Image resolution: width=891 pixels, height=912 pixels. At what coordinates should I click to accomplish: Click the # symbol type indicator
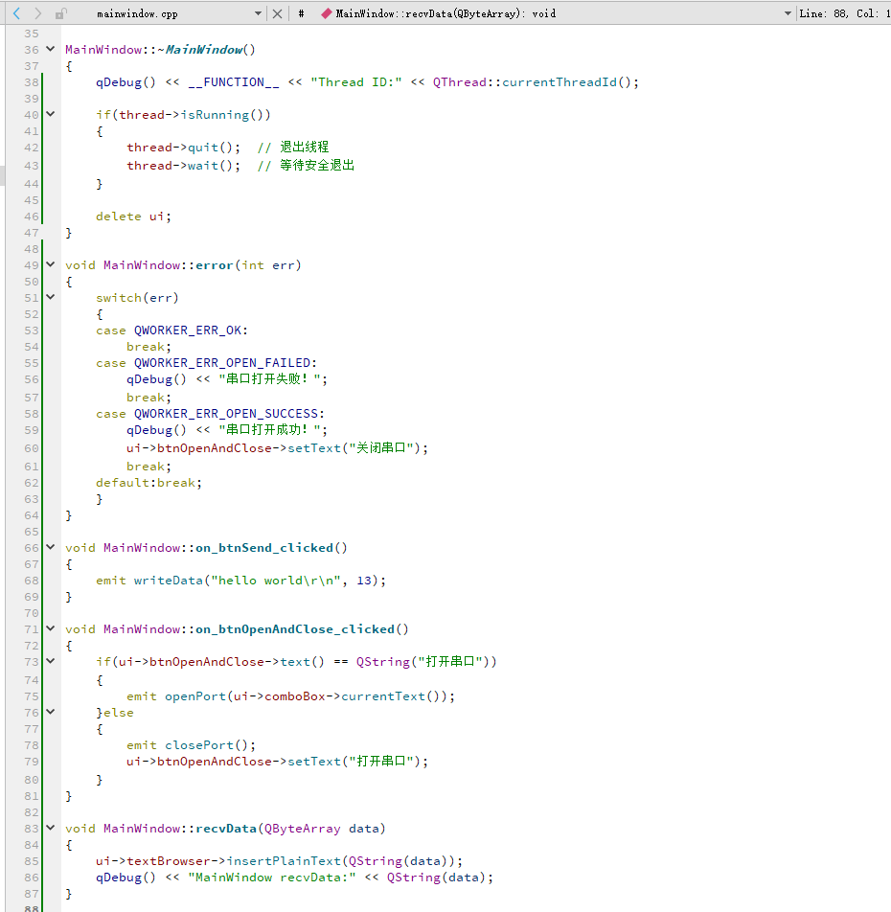point(301,13)
